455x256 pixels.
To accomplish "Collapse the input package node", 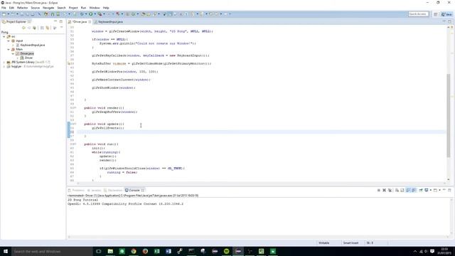I will pyautogui.click(x=9, y=41).
